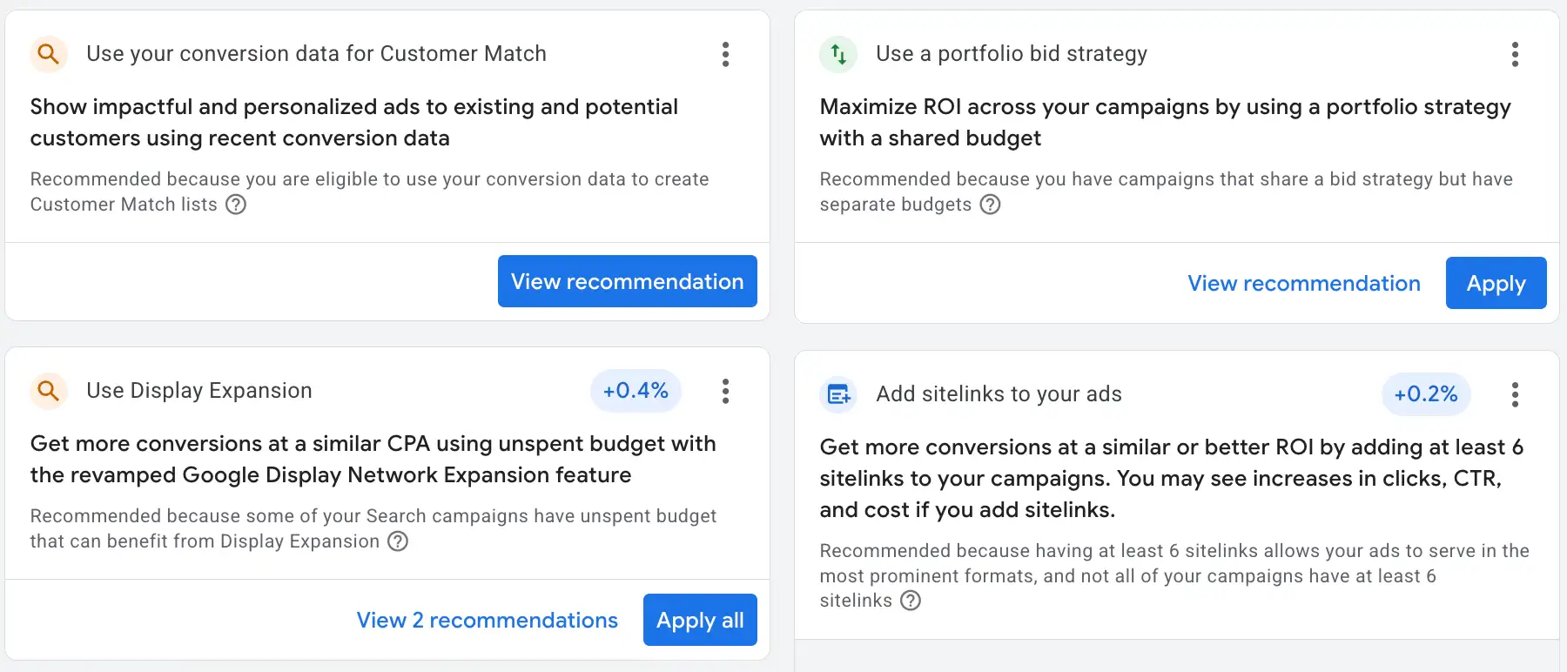Open the portfolio bid strategy overflow menu
The width and height of the screenshot is (1567, 672).
(1515, 54)
